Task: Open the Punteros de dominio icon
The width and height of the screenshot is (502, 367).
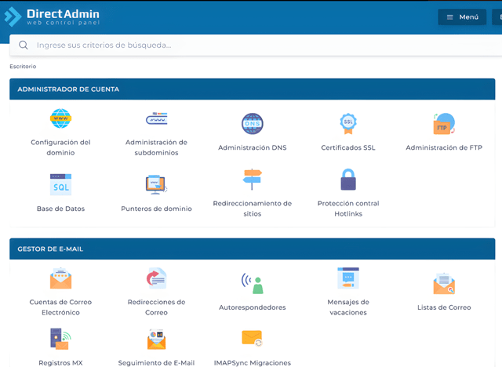Action: 156,184
